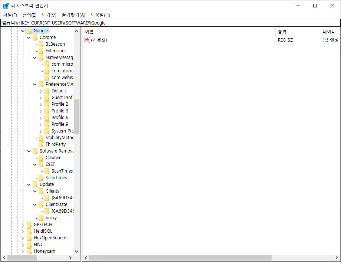Viewport: 341px width, 262px height.
Task: Click the registry path address bar
Action: pos(171,23)
